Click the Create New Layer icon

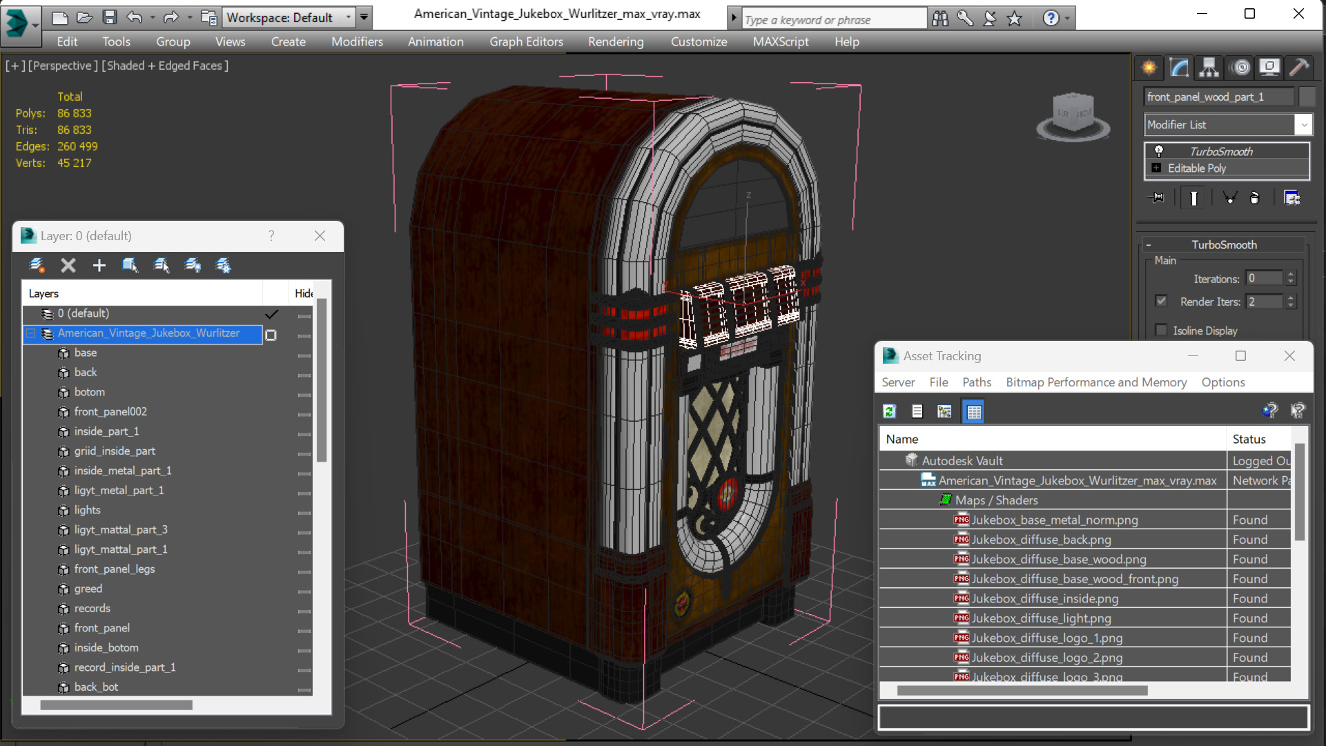coord(37,265)
